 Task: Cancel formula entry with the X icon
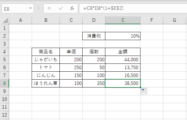[49, 8]
